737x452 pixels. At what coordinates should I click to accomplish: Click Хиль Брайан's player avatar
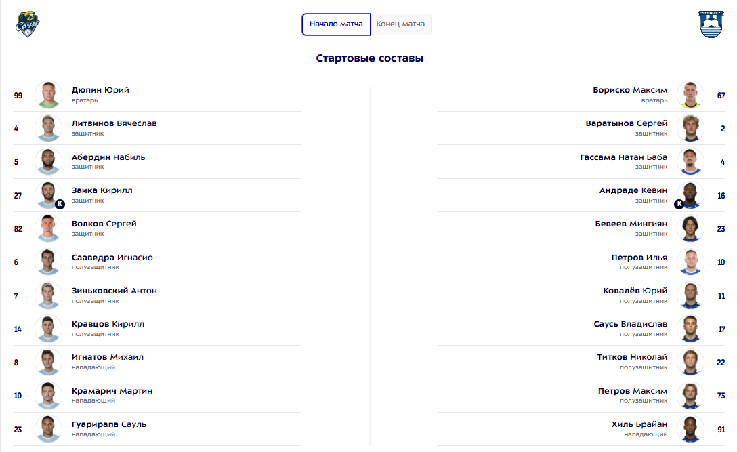coord(690,429)
